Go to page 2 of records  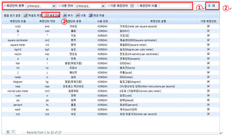(x=13, y=132)
